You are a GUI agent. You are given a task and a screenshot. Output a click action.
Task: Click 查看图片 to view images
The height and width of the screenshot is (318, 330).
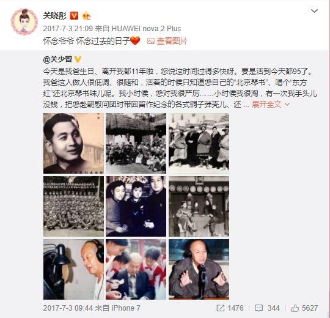tap(172, 41)
